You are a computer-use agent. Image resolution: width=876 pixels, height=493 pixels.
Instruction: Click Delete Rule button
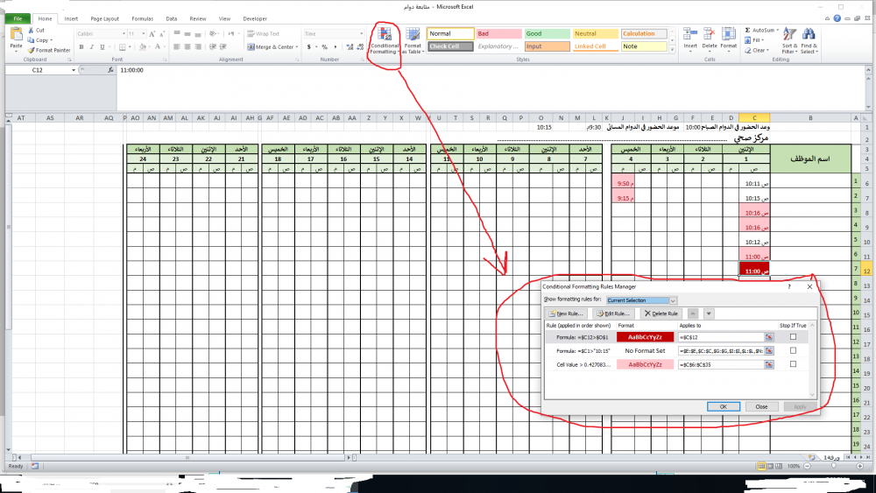coord(661,313)
